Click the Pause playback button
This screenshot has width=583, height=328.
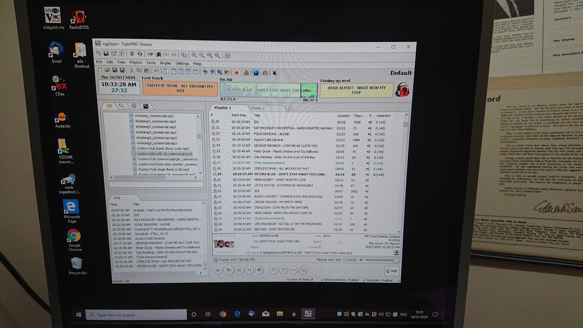pos(249,270)
